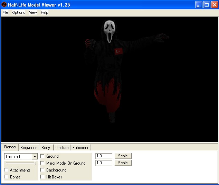Toggle the Hit Boxes checkbox
Screen dimensions: 219x185
pos(42,177)
